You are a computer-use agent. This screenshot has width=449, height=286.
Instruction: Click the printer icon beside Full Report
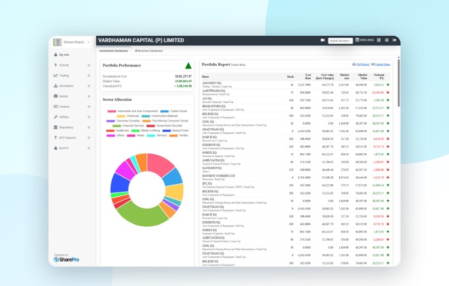click(354, 64)
